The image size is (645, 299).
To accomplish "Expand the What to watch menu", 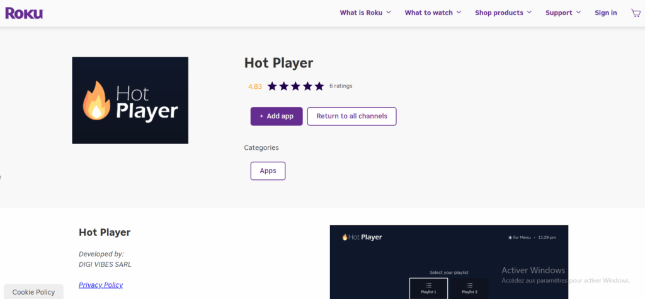I will tap(433, 13).
